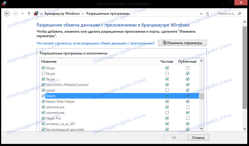
Task: Toggle Частная checkbox for Steam Web Helper
Action: click(167, 101)
